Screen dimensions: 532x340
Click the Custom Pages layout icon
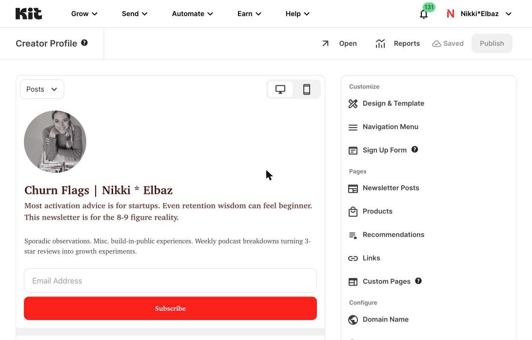353,282
